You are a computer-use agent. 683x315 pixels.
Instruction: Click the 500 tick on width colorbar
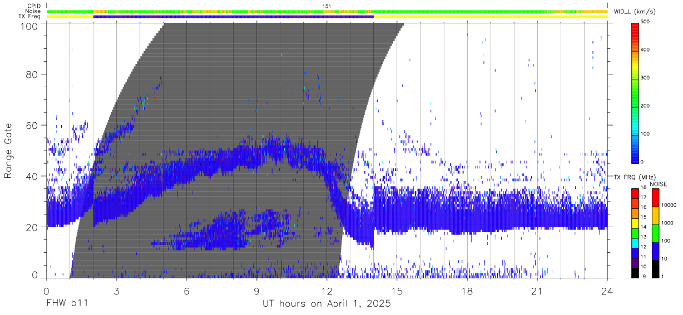pos(646,22)
